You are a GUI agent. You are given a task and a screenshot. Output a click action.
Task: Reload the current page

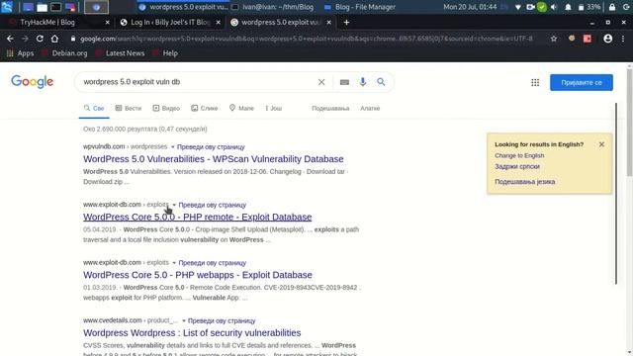tap(40, 39)
